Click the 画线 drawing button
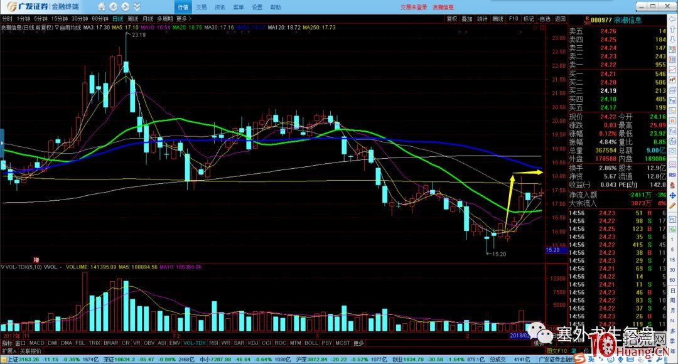 point(498,19)
